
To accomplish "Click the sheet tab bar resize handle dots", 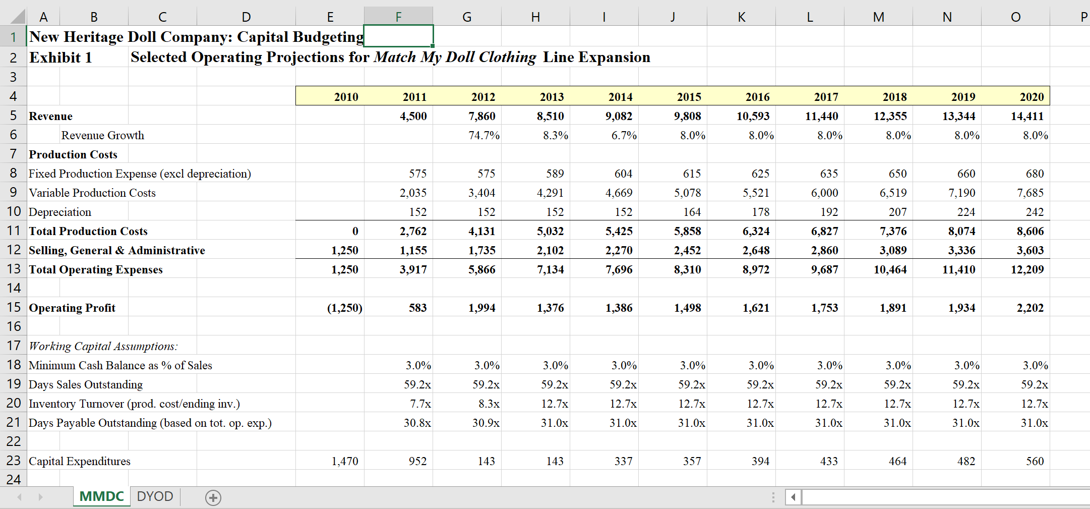I will (773, 497).
